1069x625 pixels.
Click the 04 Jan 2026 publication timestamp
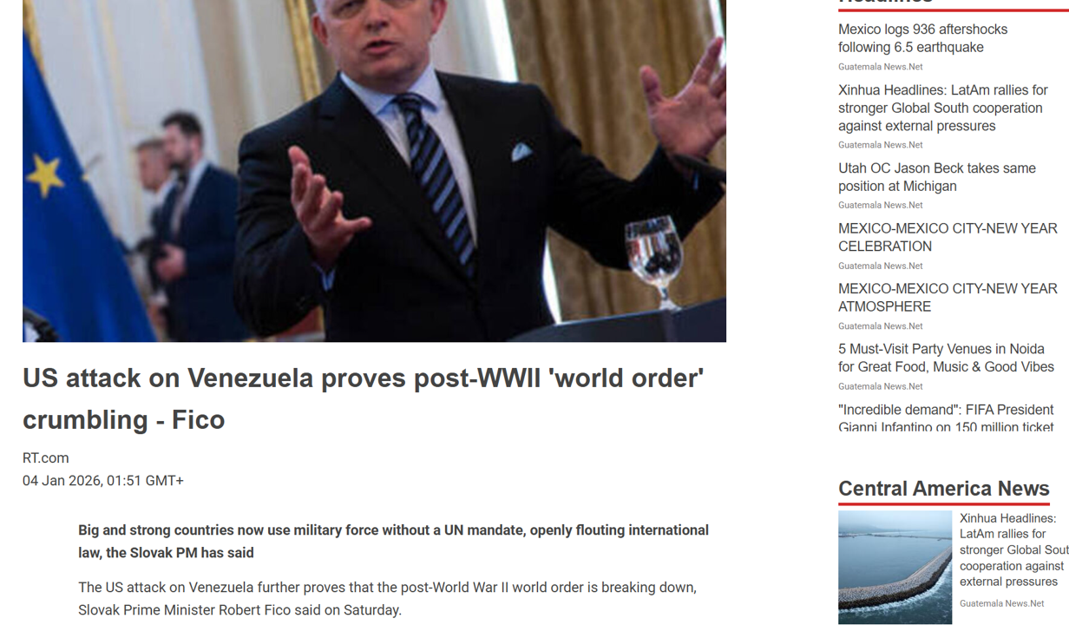click(x=103, y=480)
